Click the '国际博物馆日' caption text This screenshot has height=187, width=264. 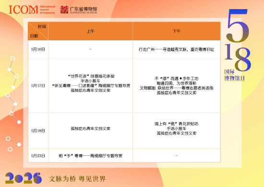[x=234, y=75]
